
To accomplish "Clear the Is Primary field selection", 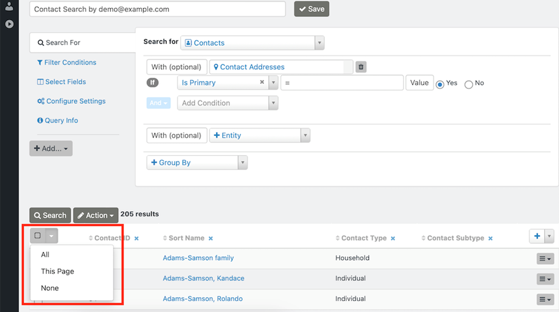I will [262, 83].
